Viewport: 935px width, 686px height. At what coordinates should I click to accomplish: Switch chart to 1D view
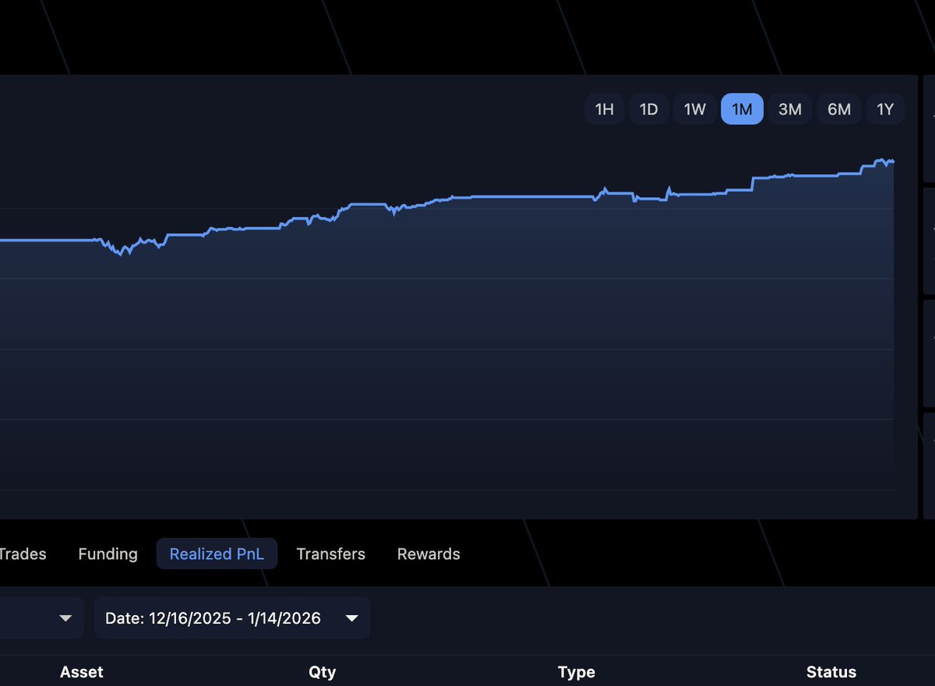648,109
